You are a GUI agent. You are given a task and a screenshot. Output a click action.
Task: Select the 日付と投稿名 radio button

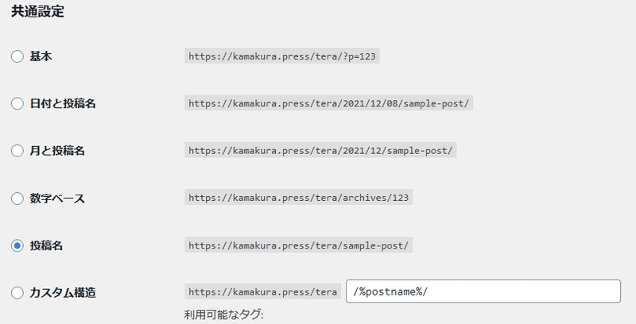point(17,103)
